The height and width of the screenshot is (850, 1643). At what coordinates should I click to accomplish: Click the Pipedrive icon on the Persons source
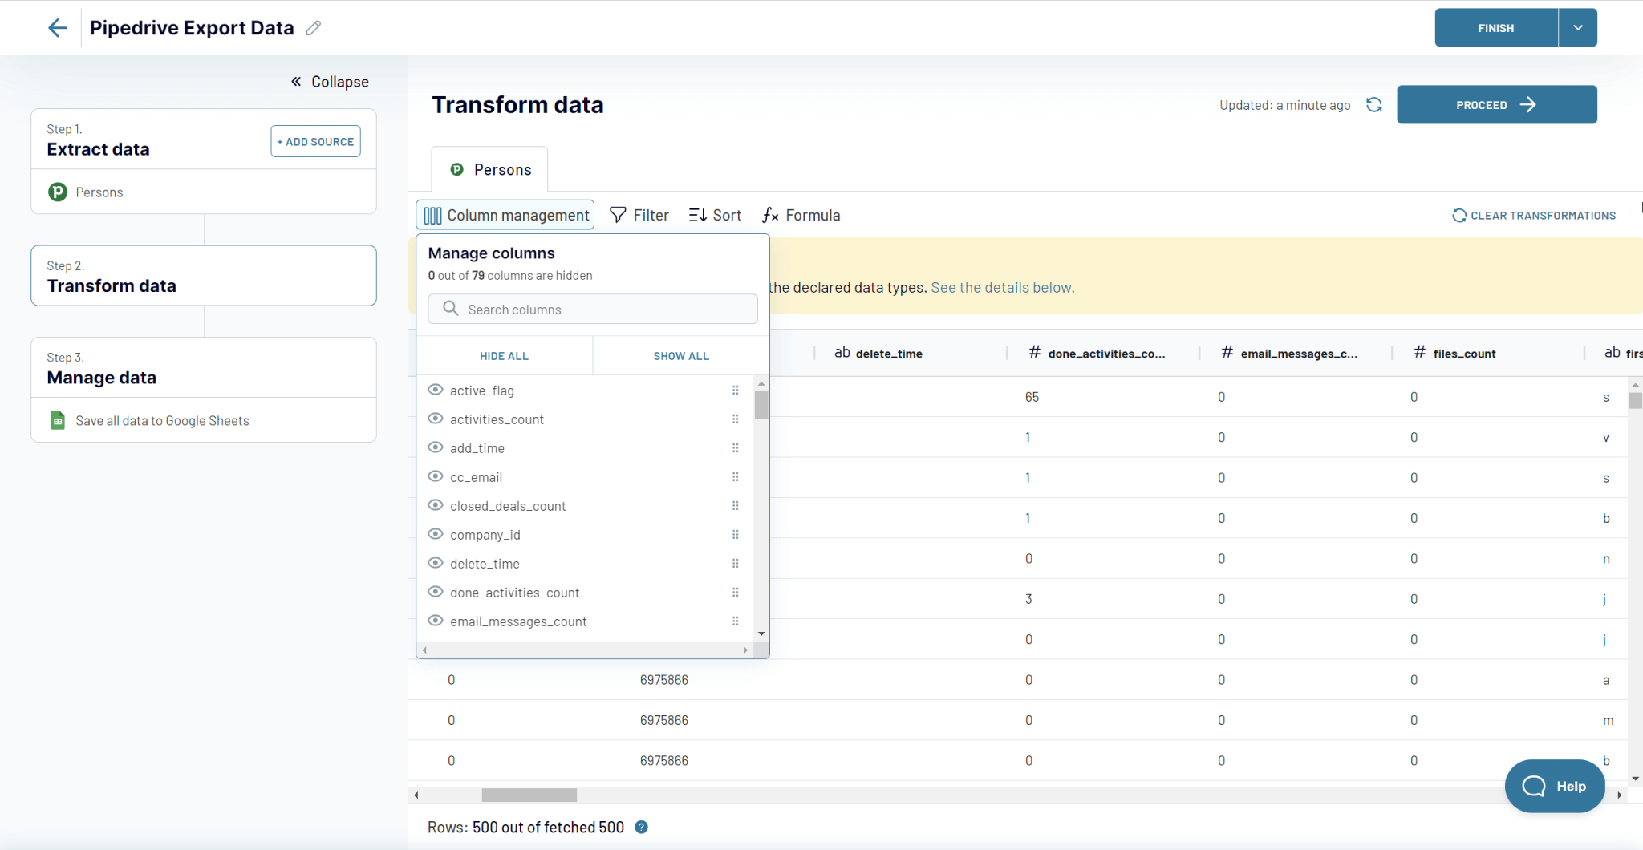click(x=57, y=192)
